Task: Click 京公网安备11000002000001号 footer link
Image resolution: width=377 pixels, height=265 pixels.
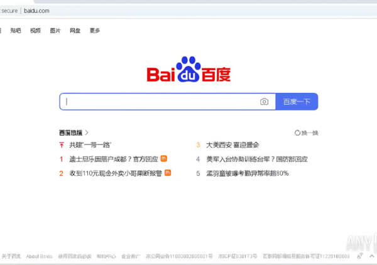Action: [x=179, y=256]
